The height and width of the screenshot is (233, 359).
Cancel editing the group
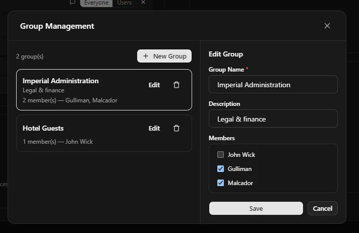pyautogui.click(x=322, y=208)
